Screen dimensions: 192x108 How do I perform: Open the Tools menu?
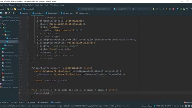46,5
